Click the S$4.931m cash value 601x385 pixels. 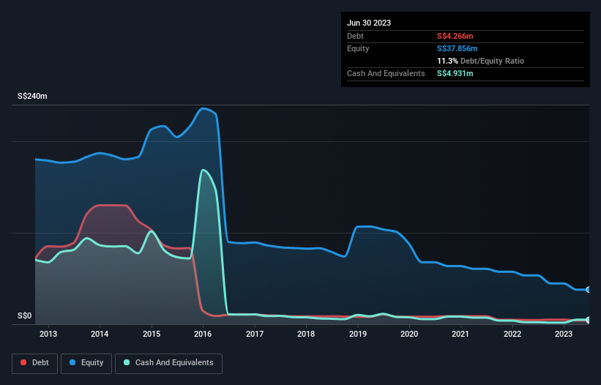pos(455,73)
